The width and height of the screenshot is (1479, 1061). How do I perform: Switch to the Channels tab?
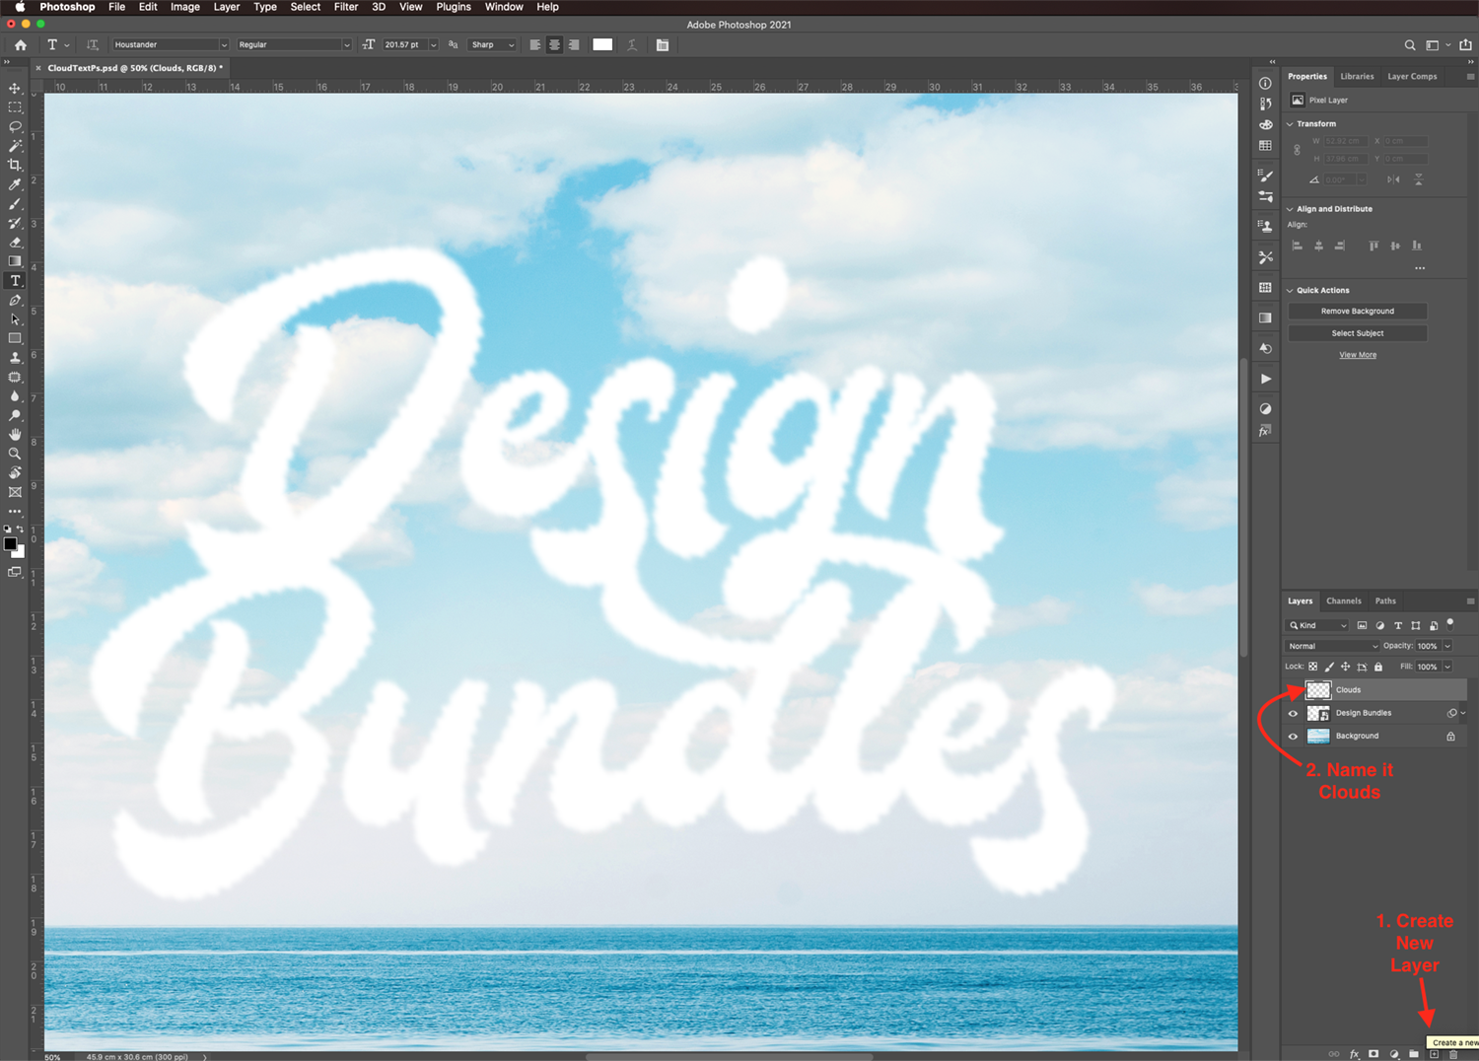(1343, 601)
